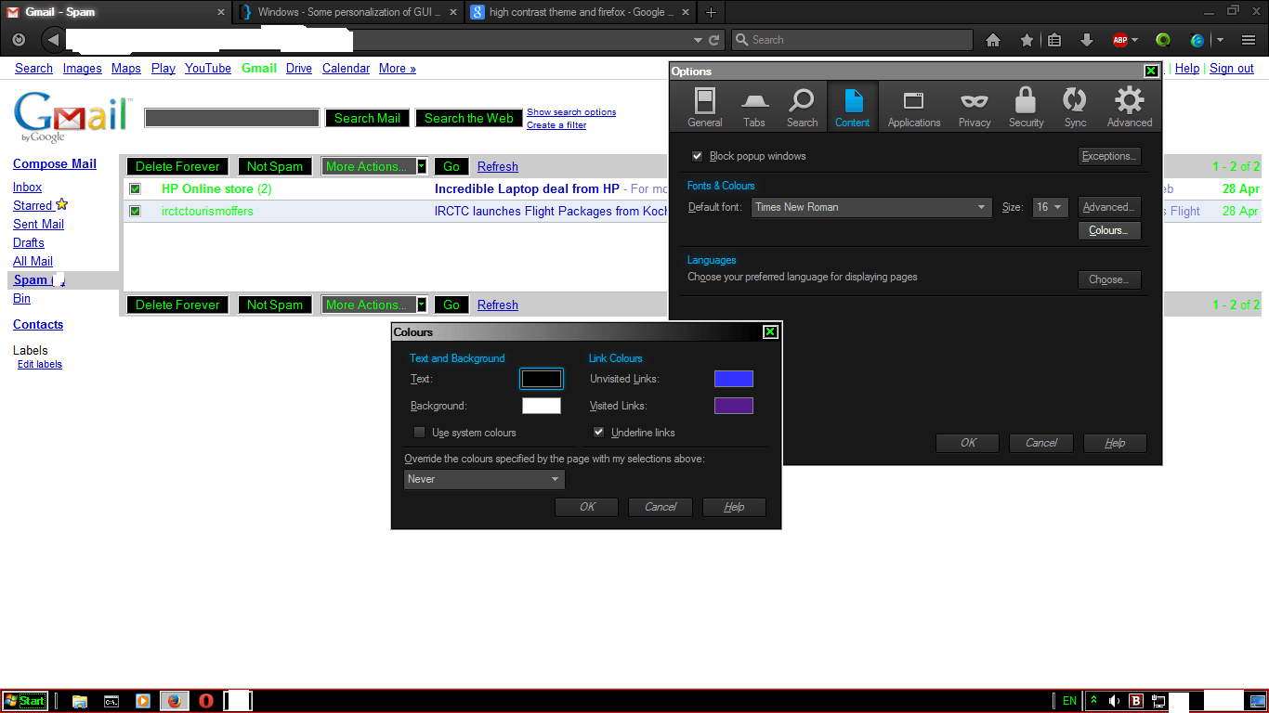Open the Advanced gear icon panel

(1130, 107)
